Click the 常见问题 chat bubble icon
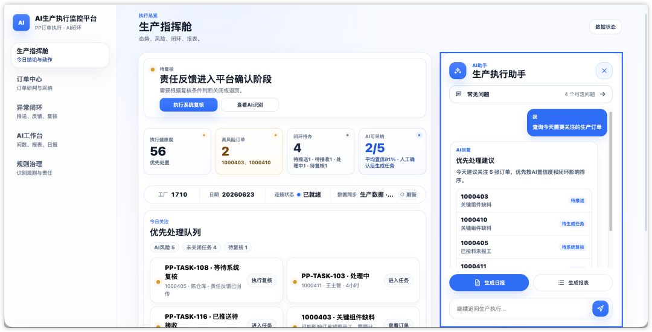Screen dimensions: 652x332 459,94
